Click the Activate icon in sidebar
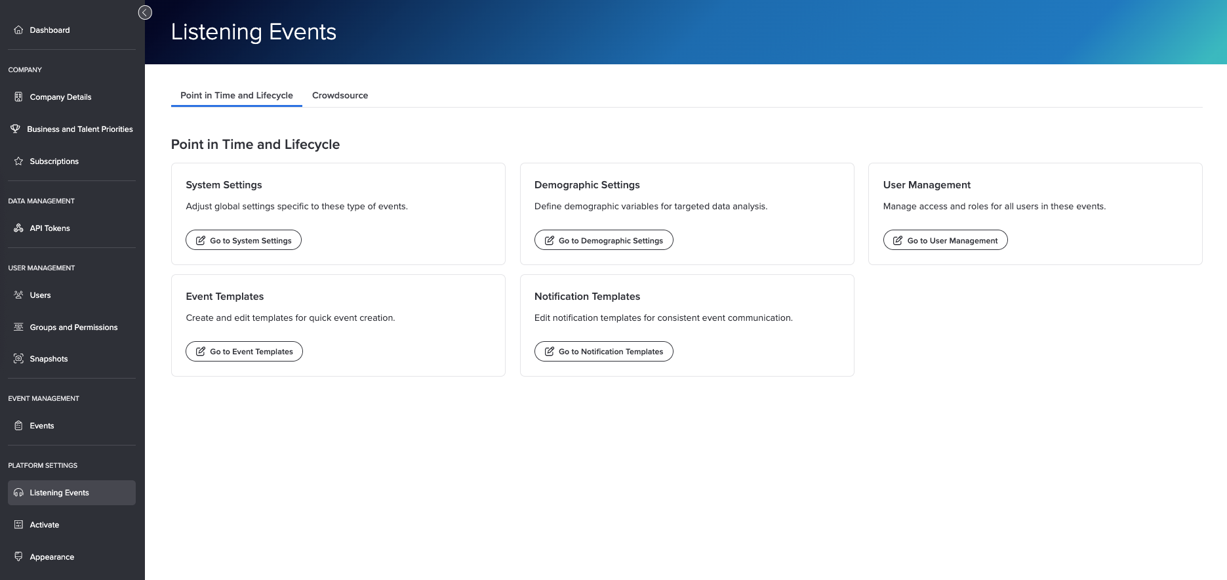Image resolution: width=1227 pixels, height=580 pixels. pyautogui.click(x=18, y=525)
